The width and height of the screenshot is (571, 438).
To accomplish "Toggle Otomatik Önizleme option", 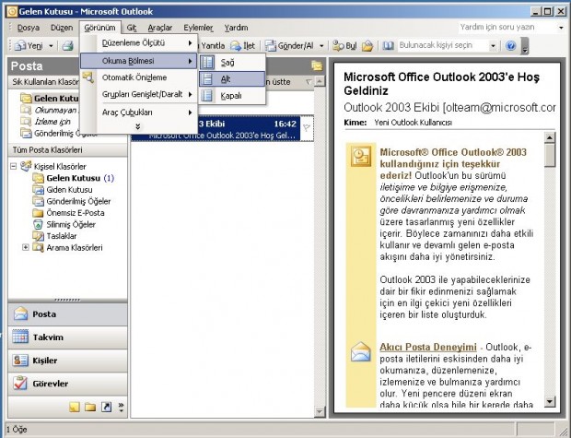I will click(x=138, y=77).
